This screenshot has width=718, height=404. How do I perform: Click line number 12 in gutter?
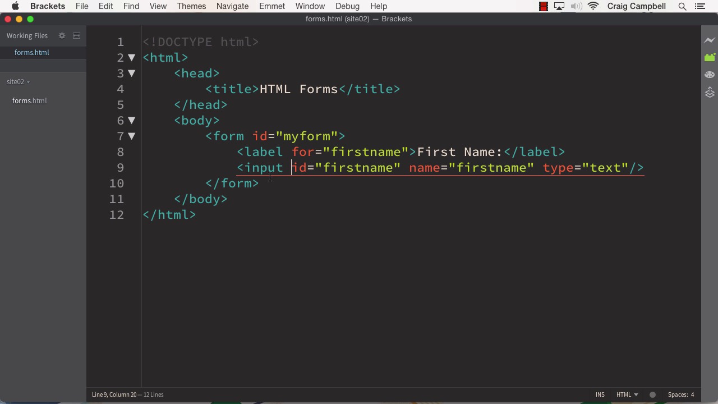tap(116, 215)
